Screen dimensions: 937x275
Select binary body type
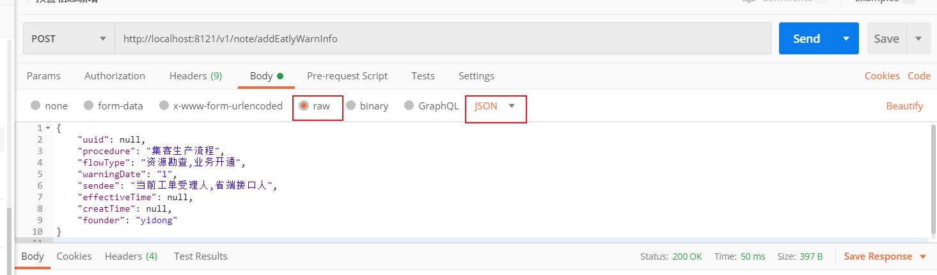pos(351,106)
